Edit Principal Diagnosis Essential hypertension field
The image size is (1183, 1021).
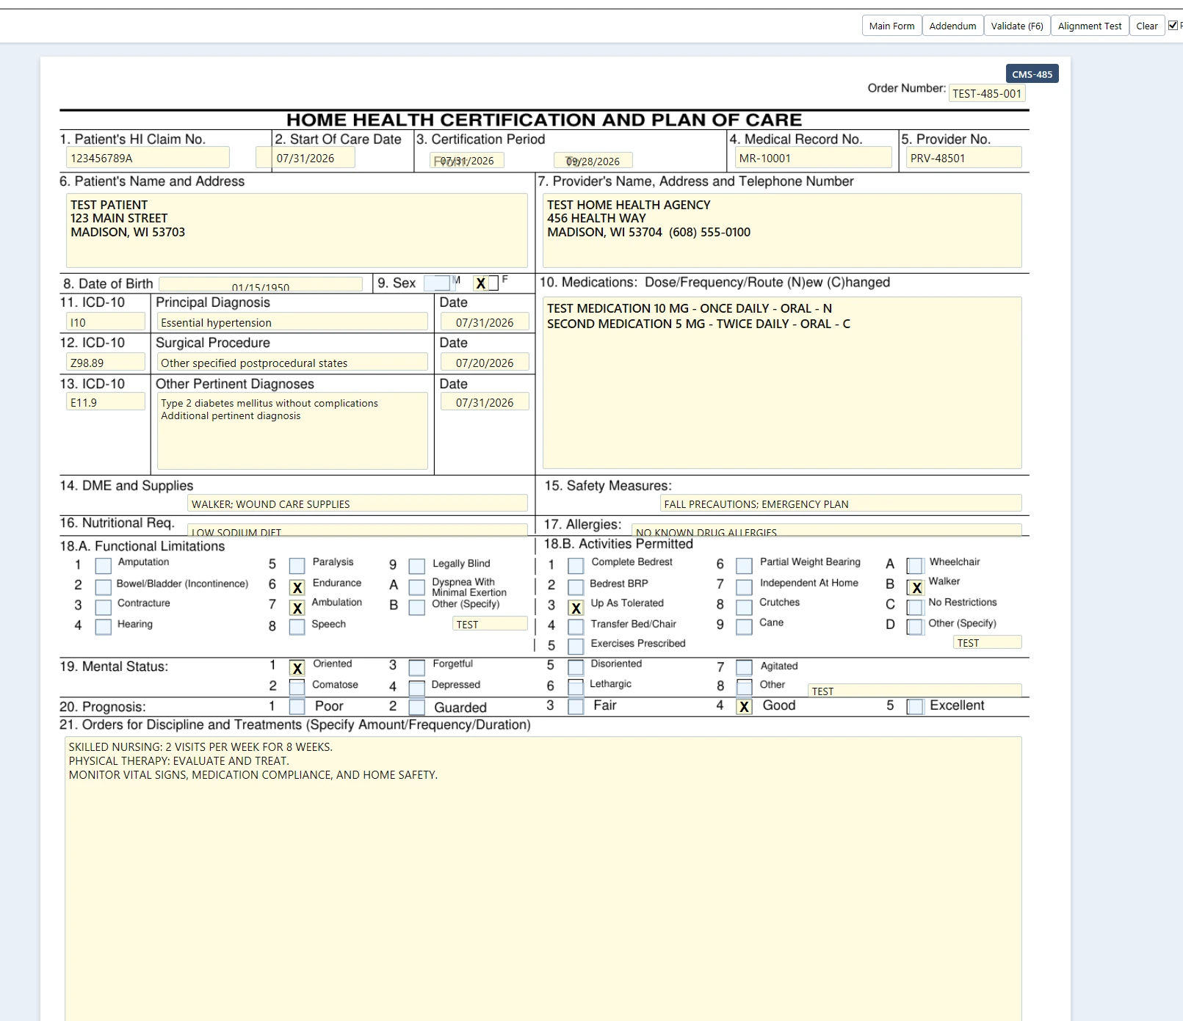point(292,321)
